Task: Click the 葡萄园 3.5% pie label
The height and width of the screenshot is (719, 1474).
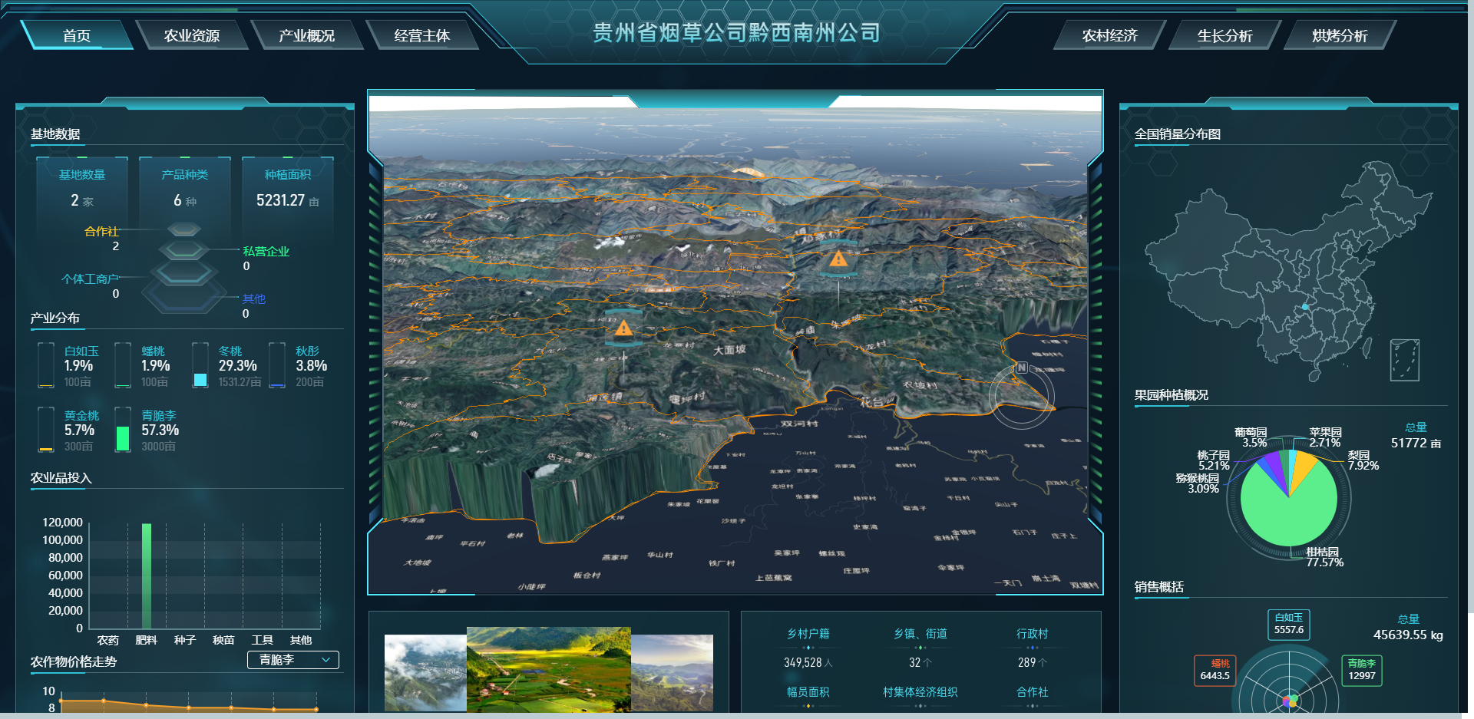Action: [x=1251, y=437]
